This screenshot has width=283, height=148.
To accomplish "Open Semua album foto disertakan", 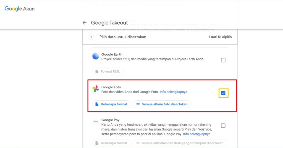I will (x=162, y=104).
